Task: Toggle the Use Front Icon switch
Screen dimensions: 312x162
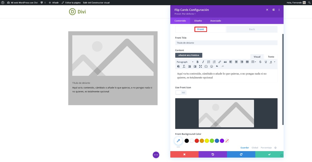Action: [181, 93]
